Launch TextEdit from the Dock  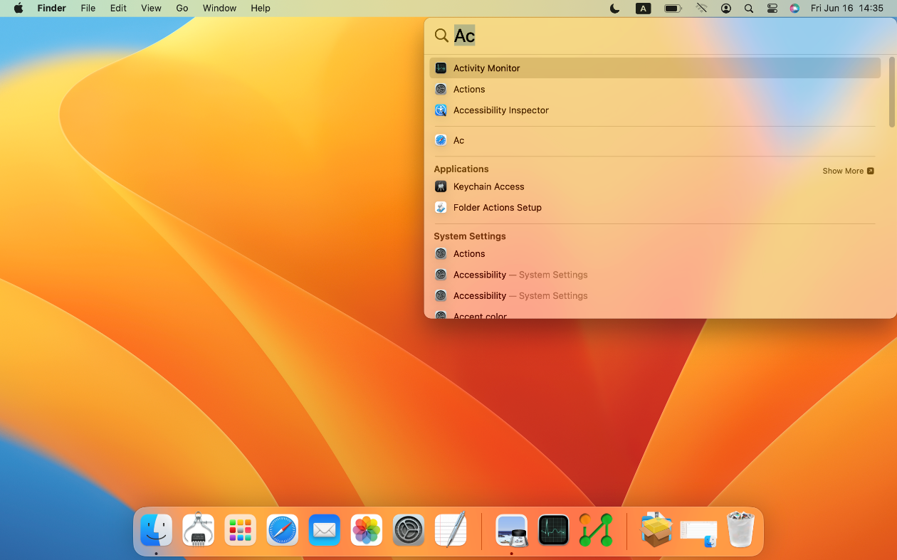450,529
